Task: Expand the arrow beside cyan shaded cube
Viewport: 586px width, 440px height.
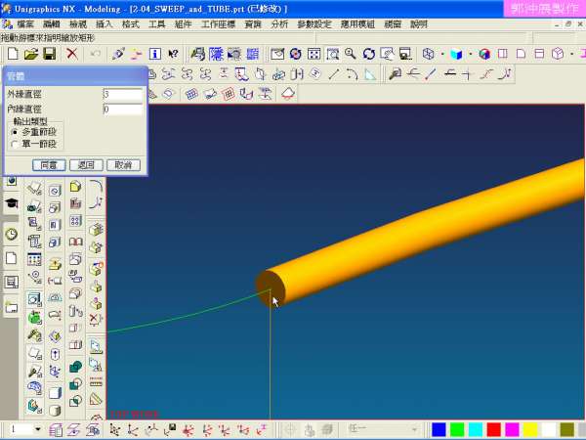Action: (x=470, y=54)
